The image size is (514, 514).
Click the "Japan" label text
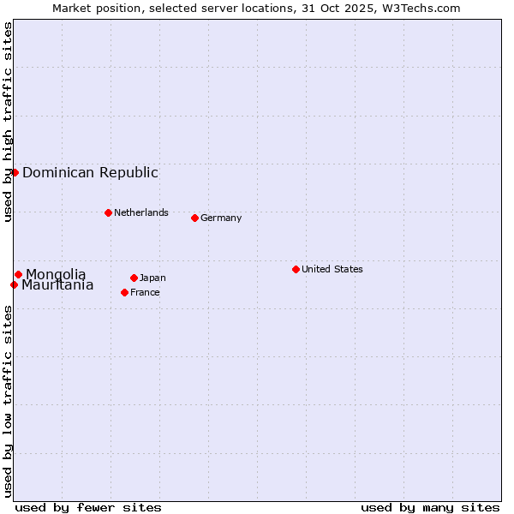152,278
